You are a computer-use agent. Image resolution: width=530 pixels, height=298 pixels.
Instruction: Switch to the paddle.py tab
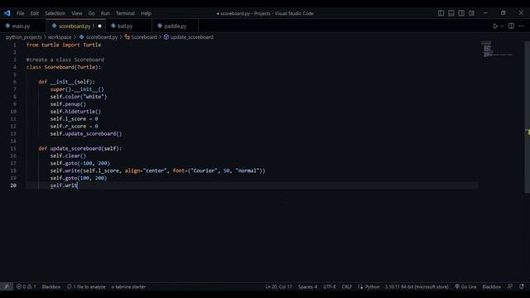(x=175, y=26)
